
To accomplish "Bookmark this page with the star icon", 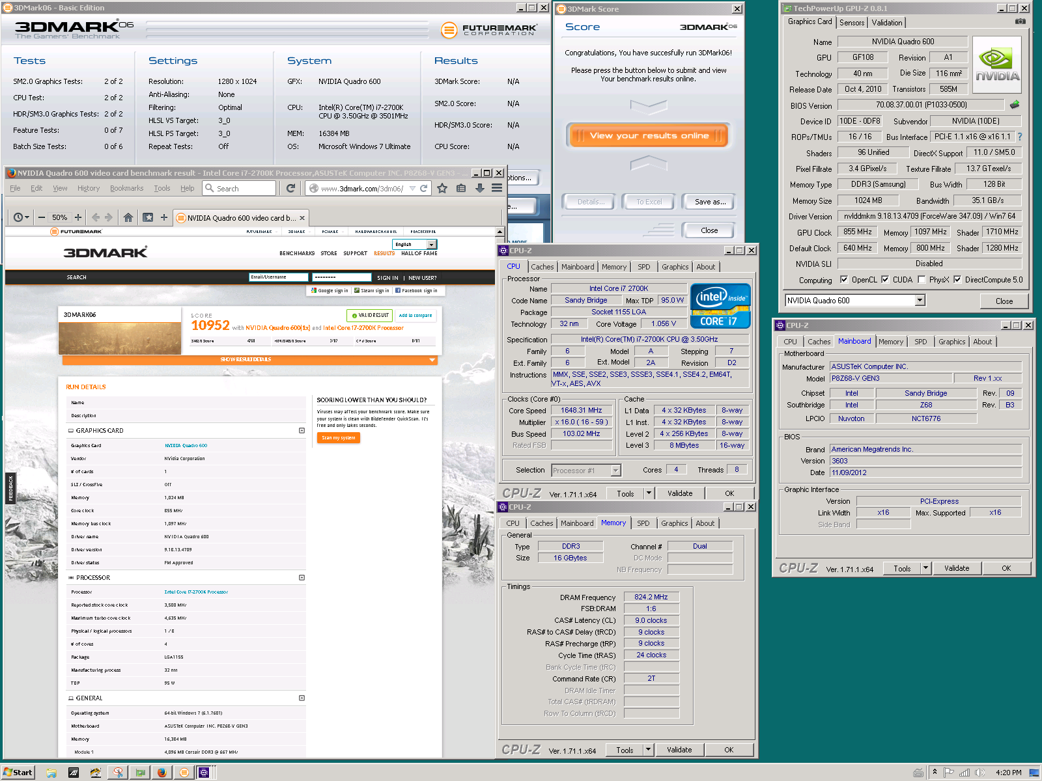I will tap(442, 188).
